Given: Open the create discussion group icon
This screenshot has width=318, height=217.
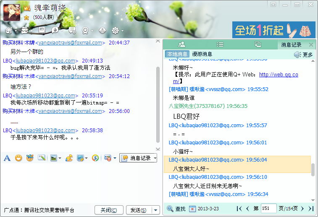Looking at the screenshot, I should pyautogui.click(x=72, y=30).
